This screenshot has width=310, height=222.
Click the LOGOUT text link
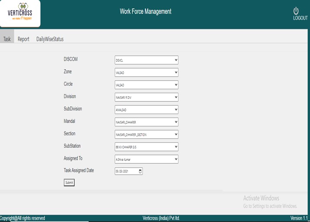point(300,18)
